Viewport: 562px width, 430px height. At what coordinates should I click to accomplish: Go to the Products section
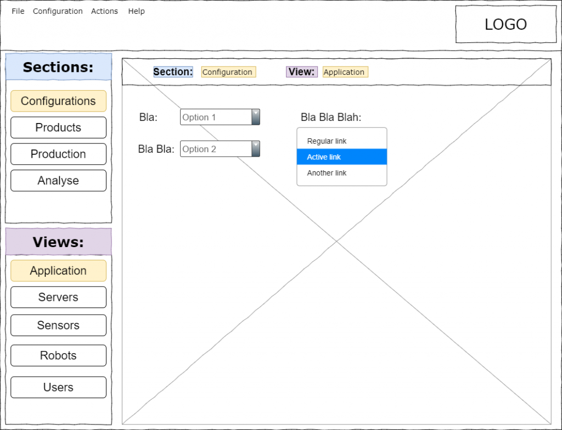point(58,127)
